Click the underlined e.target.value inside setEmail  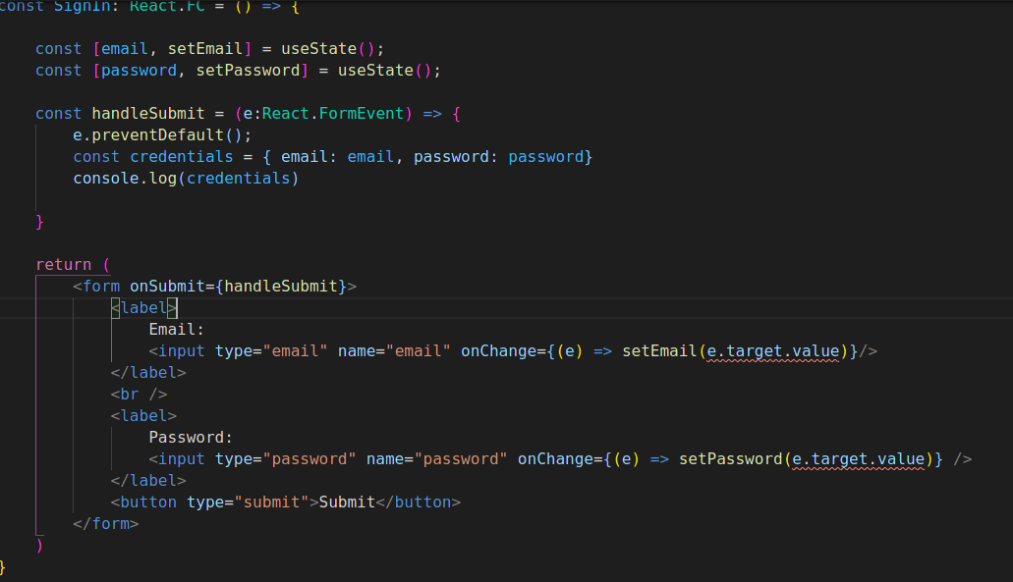[x=772, y=351]
